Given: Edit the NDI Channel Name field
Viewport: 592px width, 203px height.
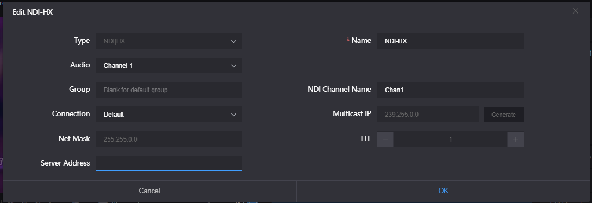Looking at the screenshot, I should 451,90.
